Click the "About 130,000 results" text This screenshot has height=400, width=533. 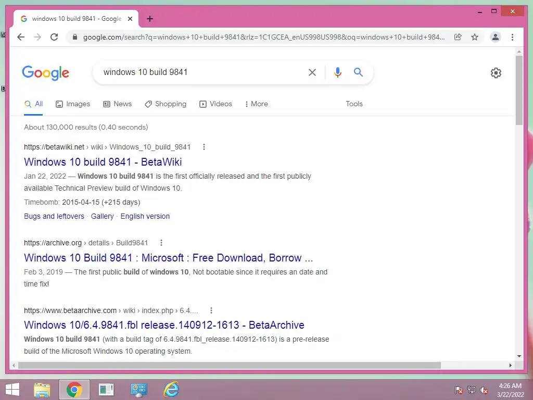[x=86, y=127]
